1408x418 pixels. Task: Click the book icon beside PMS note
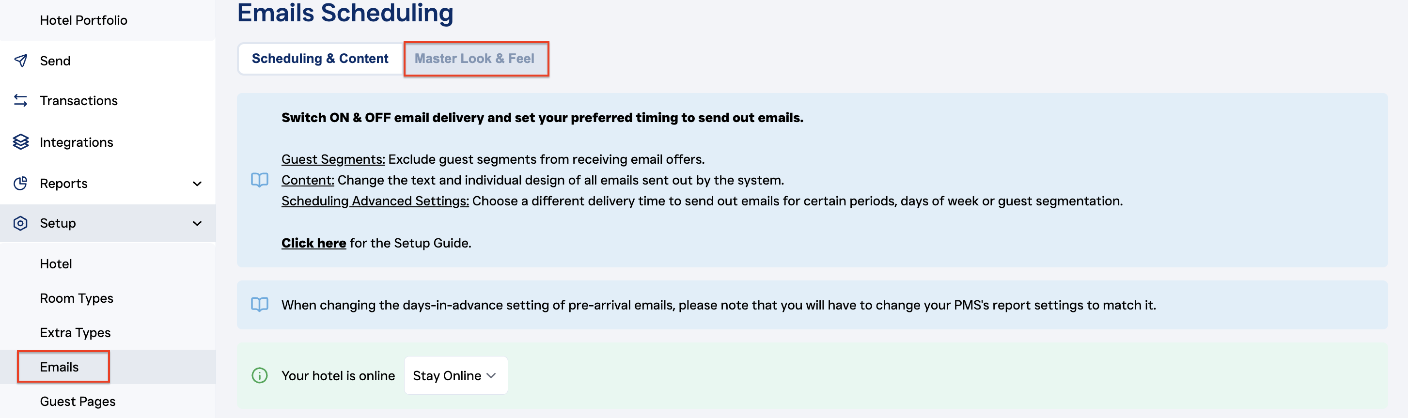(x=260, y=304)
